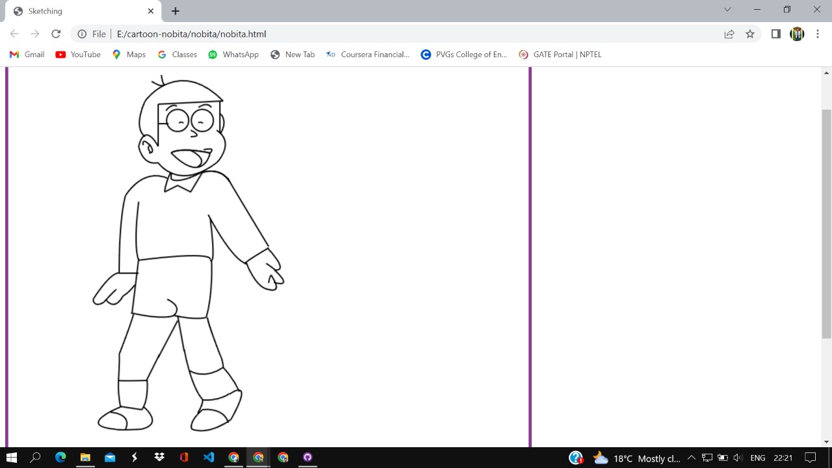Screen dimensions: 832x468
Task: Click the Chrome profile avatar
Action: coord(797,34)
